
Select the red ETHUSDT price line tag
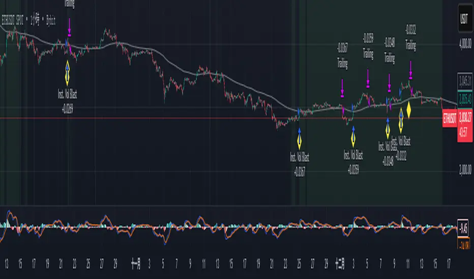point(449,119)
